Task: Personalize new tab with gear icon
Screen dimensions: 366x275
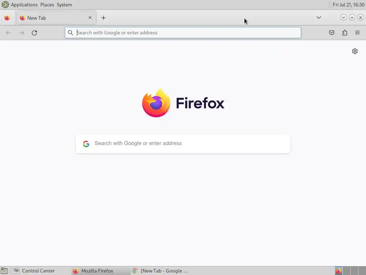Action: pos(355,51)
